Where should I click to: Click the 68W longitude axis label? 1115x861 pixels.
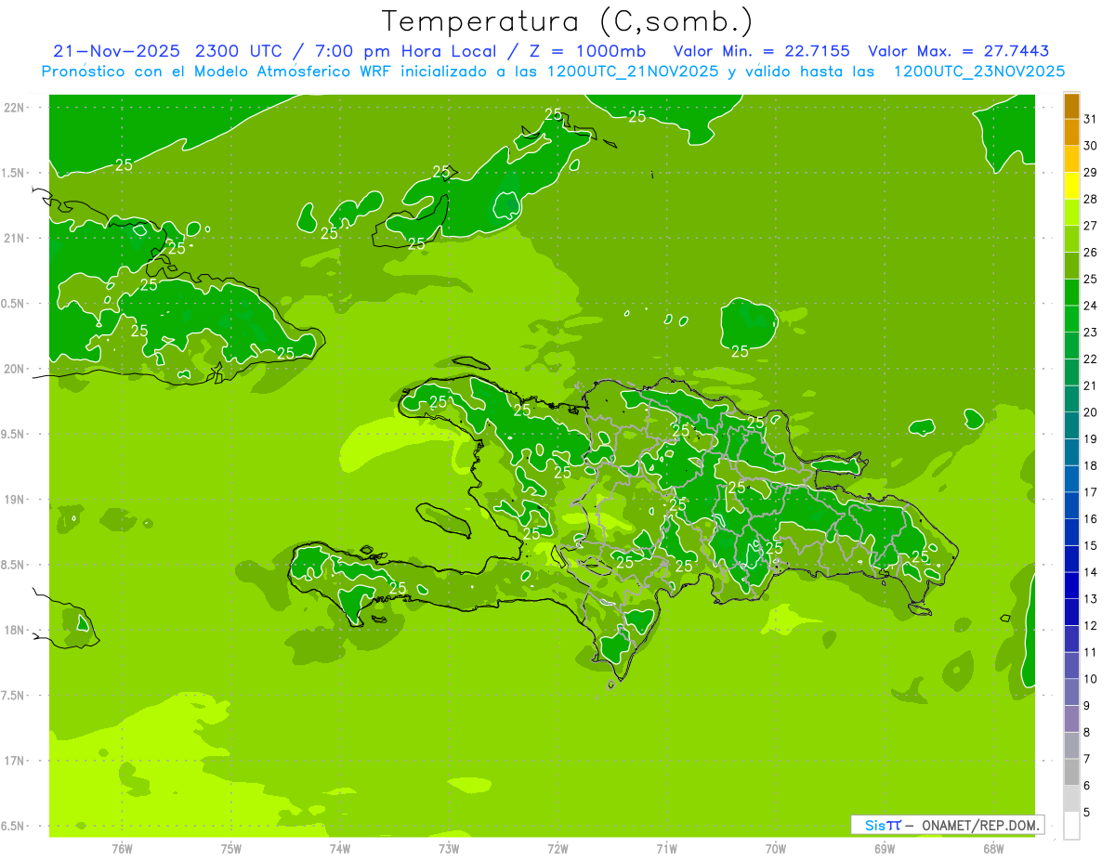[993, 849]
